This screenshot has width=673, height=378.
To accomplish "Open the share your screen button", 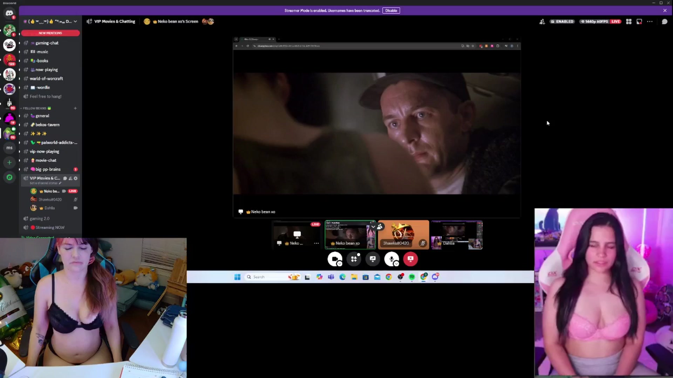I will click(373, 259).
